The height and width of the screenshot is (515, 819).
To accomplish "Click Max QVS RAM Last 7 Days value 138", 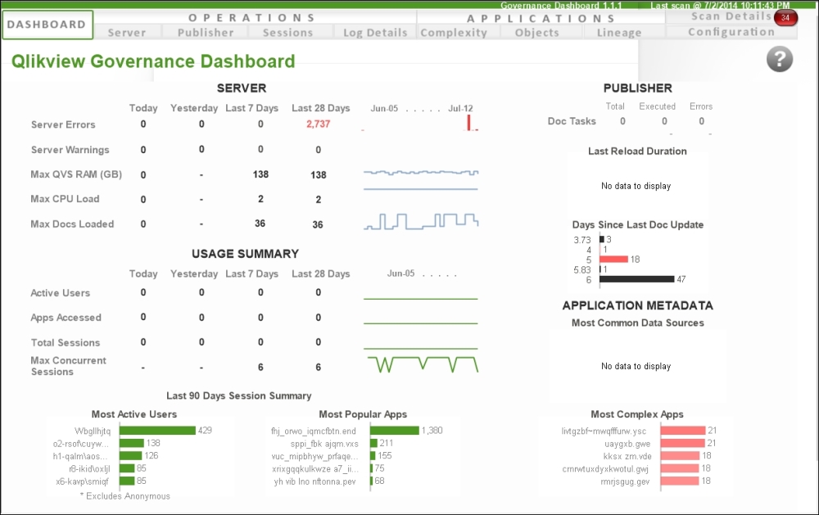I will click(260, 174).
